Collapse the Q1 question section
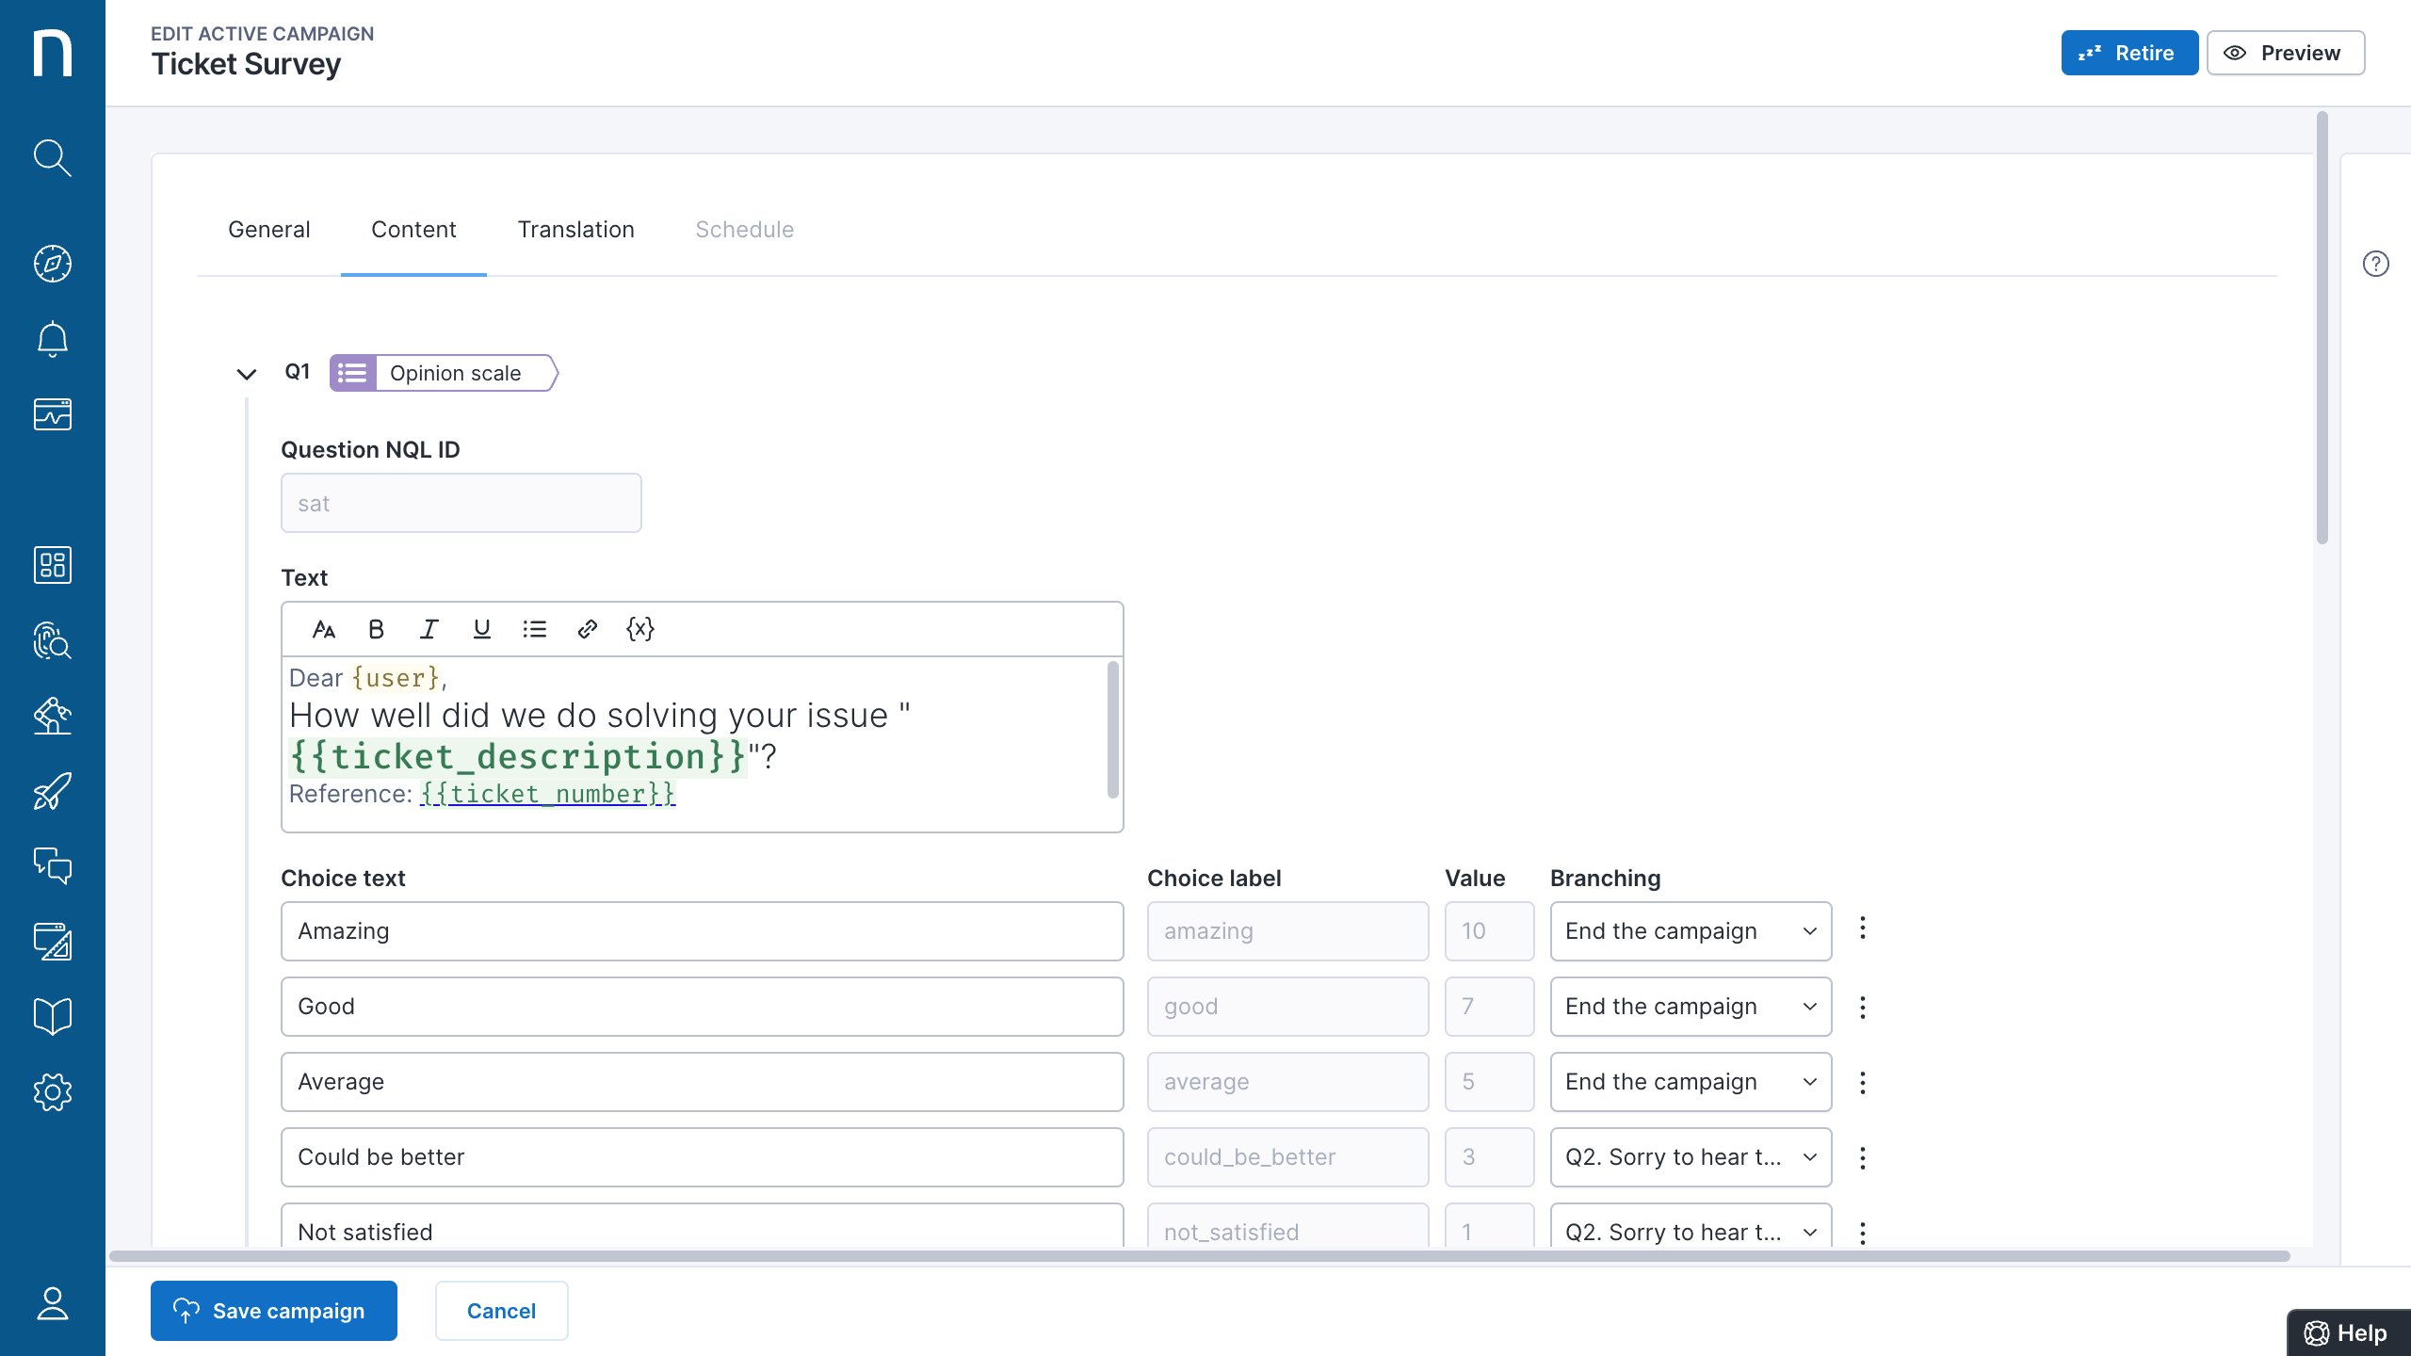The image size is (2411, 1356). (246, 374)
